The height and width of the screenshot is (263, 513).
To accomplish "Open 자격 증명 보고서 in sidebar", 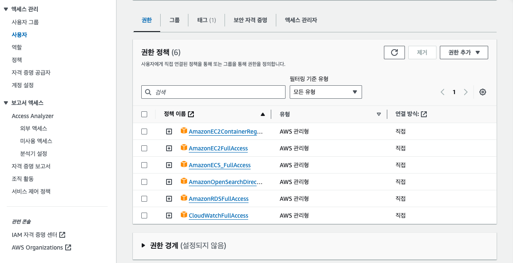I will coord(31,166).
